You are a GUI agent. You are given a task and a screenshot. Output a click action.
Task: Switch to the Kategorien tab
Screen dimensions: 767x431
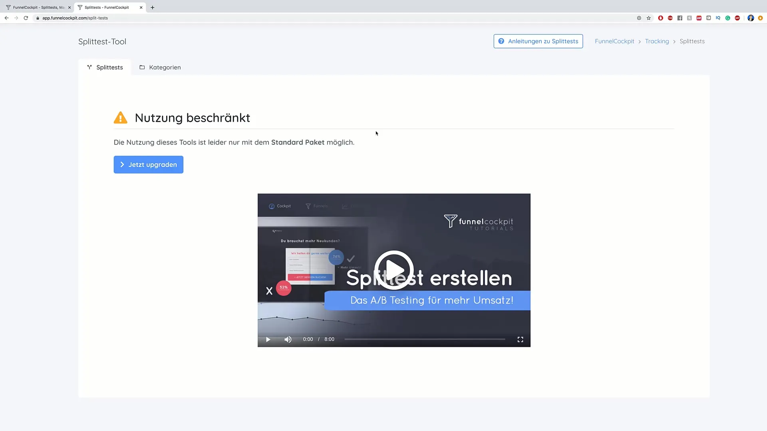(165, 67)
